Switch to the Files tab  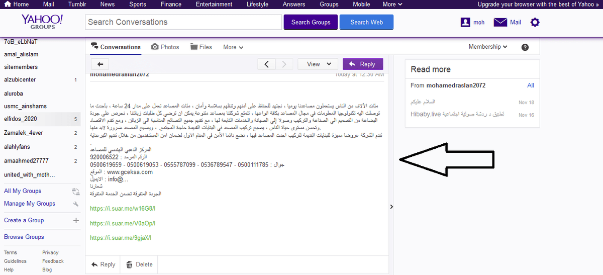[201, 47]
